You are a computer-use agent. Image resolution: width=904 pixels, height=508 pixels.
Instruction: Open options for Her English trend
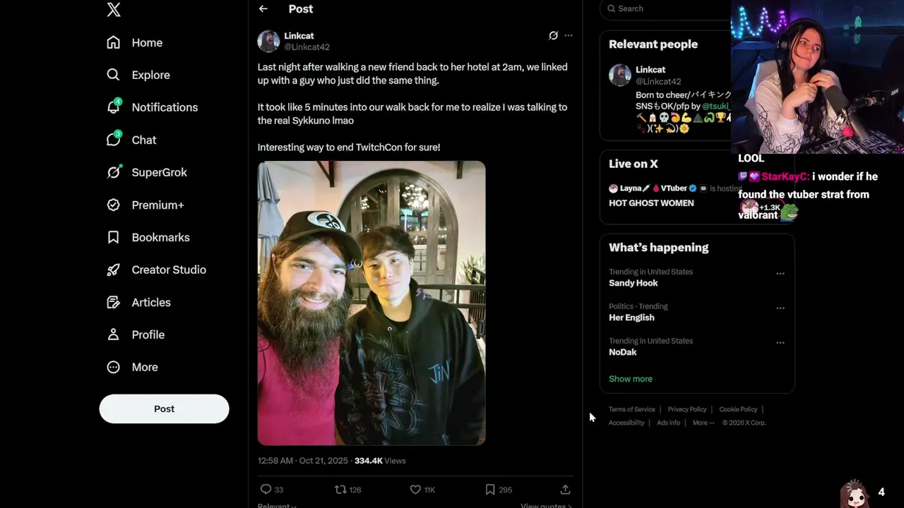pyautogui.click(x=780, y=308)
